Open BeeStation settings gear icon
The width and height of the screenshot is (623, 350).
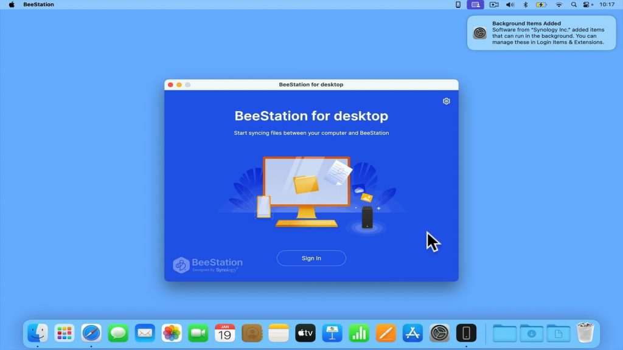[446, 101]
